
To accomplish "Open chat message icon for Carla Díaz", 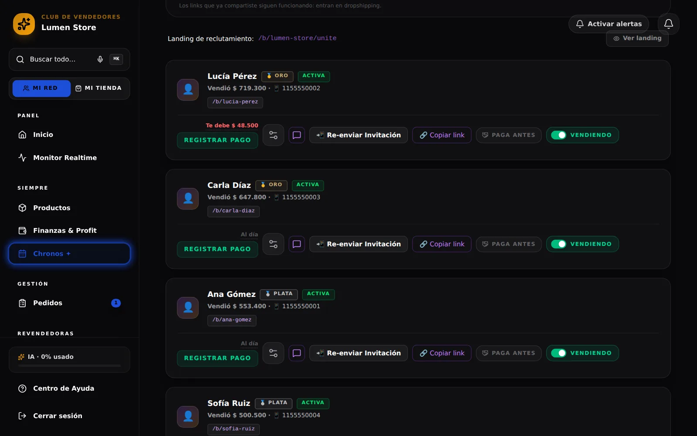I will [297, 244].
